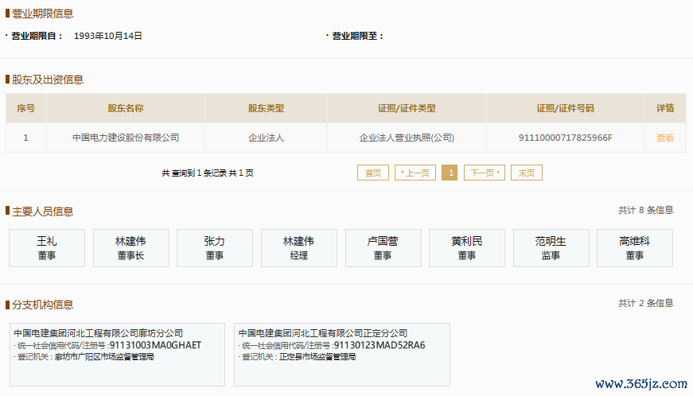The height and width of the screenshot is (396, 693).
Task: Open the 正定分公司 branch card
Action: pyautogui.click(x=342, y=355)
